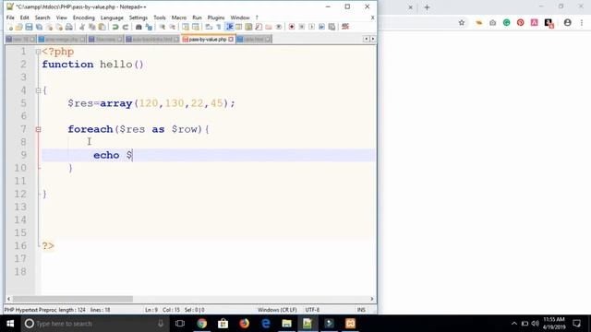The height and width of the screenshot is (332, 591).
Task: Click the 'function hello()' text on line 2
Action: 92,65
